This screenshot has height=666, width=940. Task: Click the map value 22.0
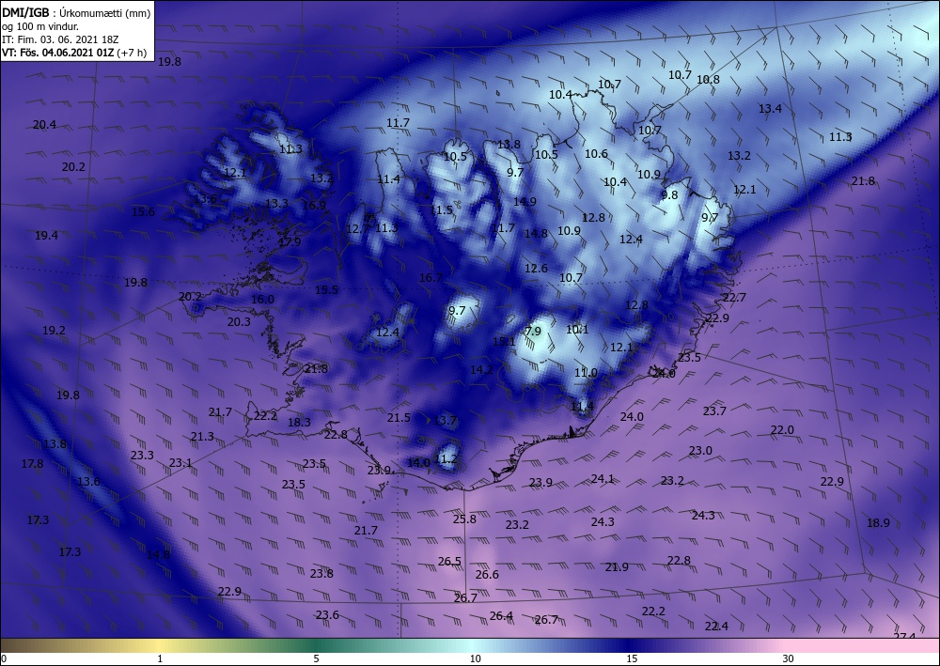coord(782,430)
